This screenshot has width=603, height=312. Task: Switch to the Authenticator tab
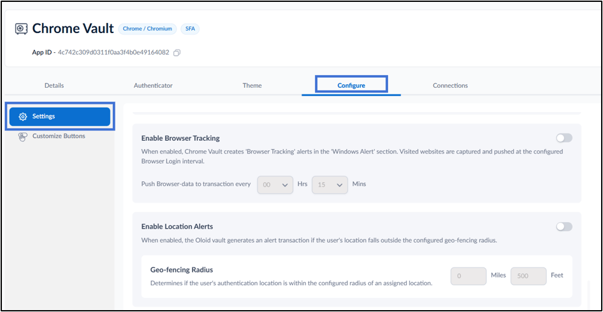tap(153, 85)
